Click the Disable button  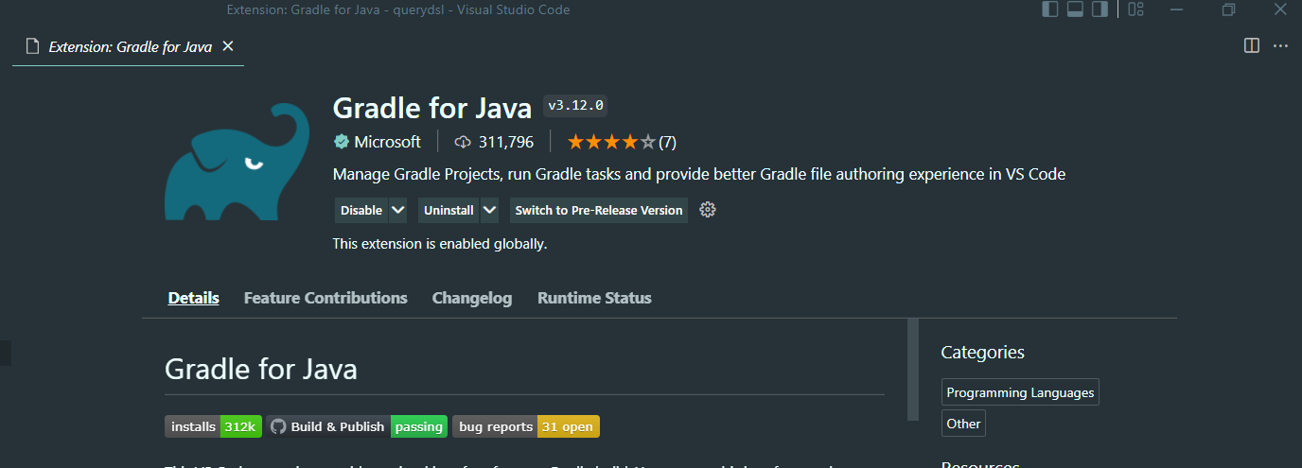(x=361, y=210)
